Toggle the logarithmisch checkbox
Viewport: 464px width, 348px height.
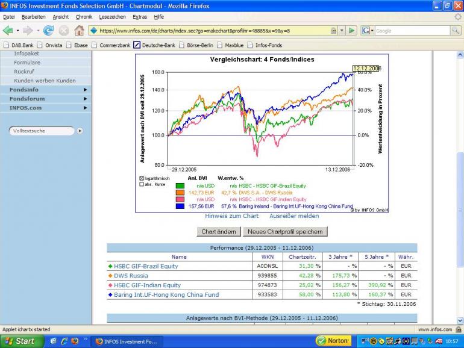click(142, 178)
